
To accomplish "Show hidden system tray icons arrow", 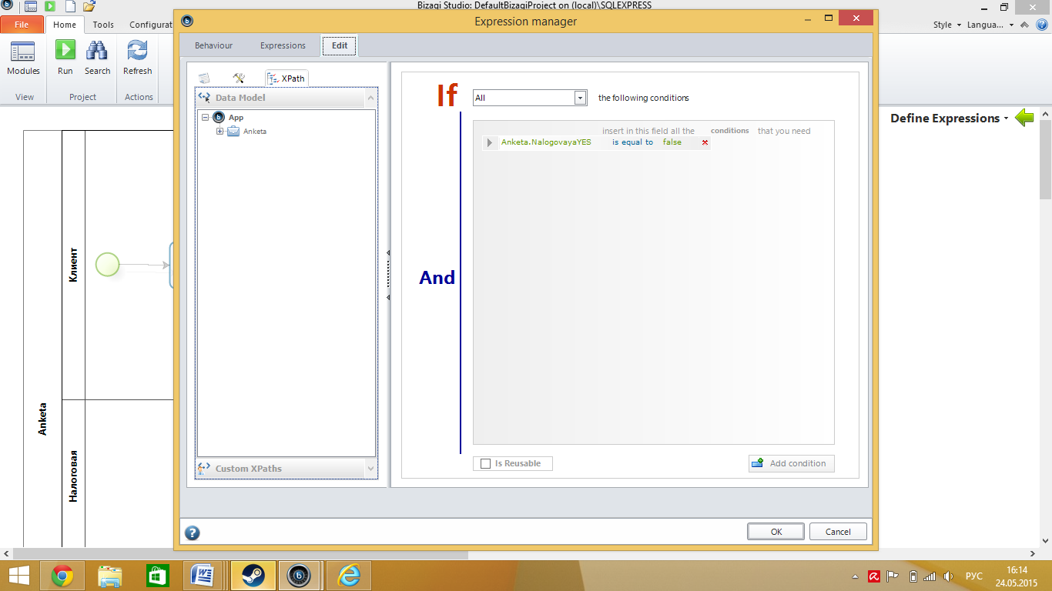I will (x=855, y=576).
